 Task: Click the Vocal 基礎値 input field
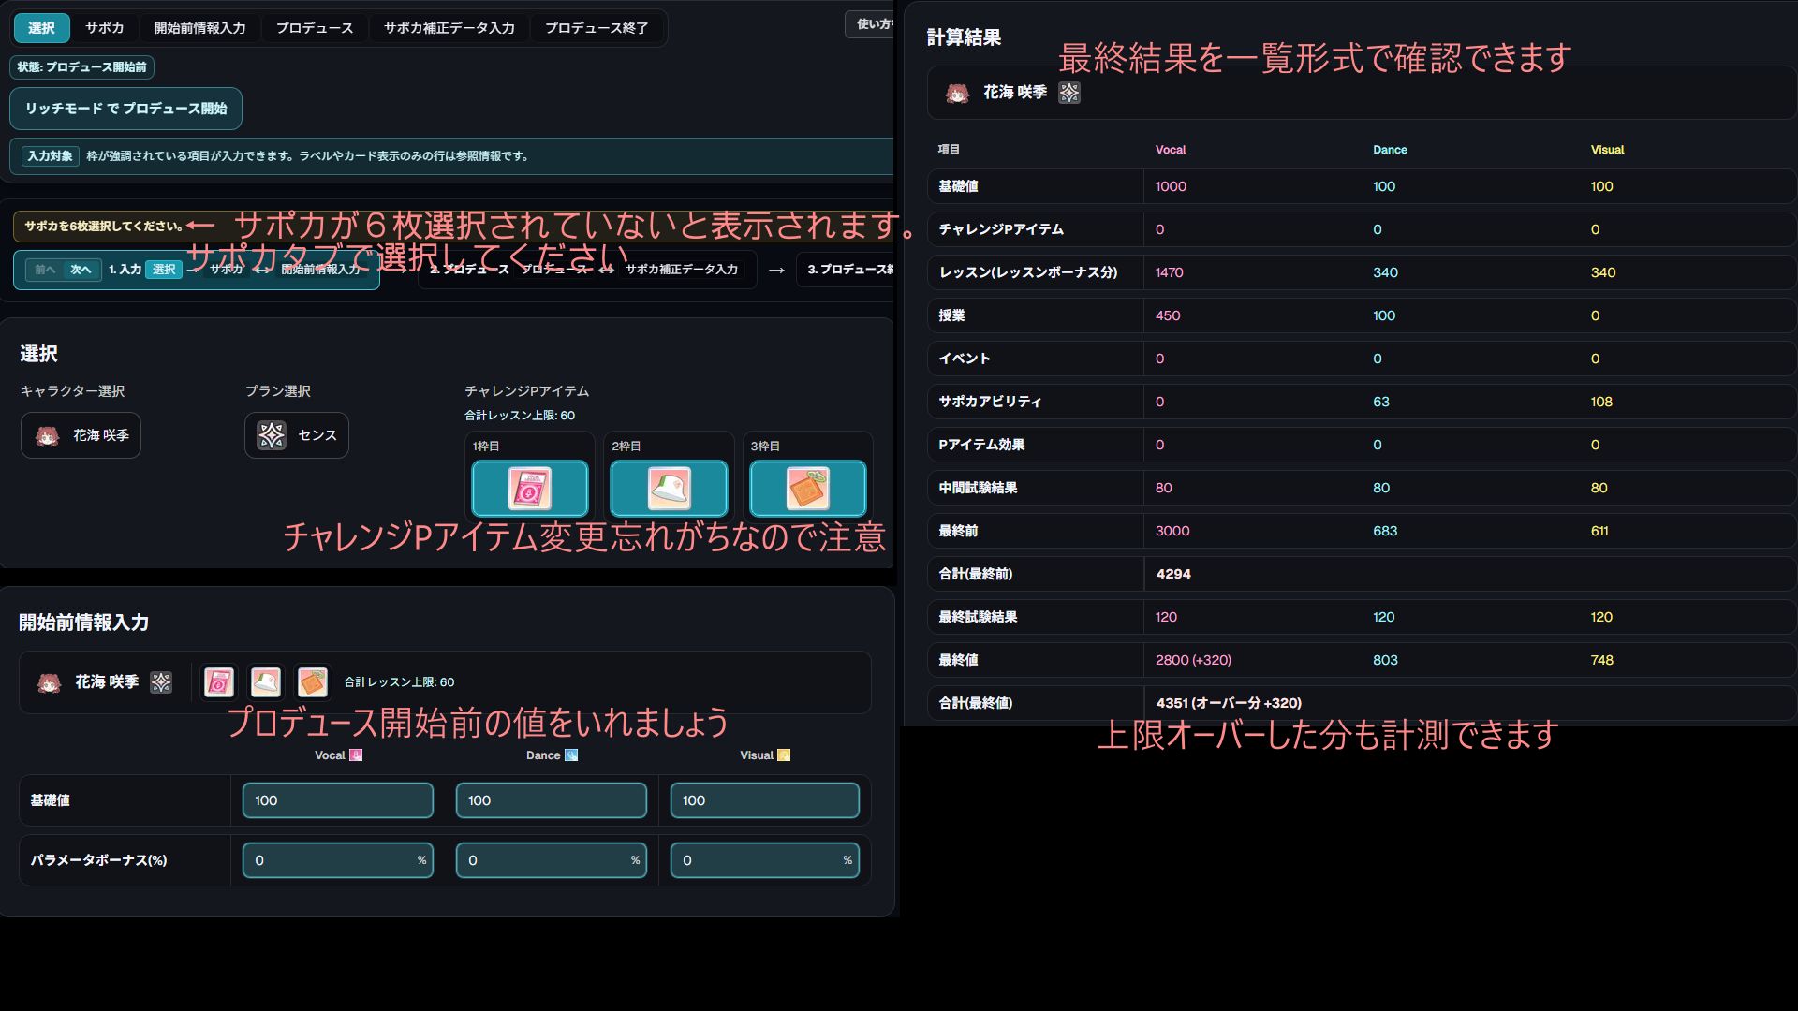pos(337,800)
